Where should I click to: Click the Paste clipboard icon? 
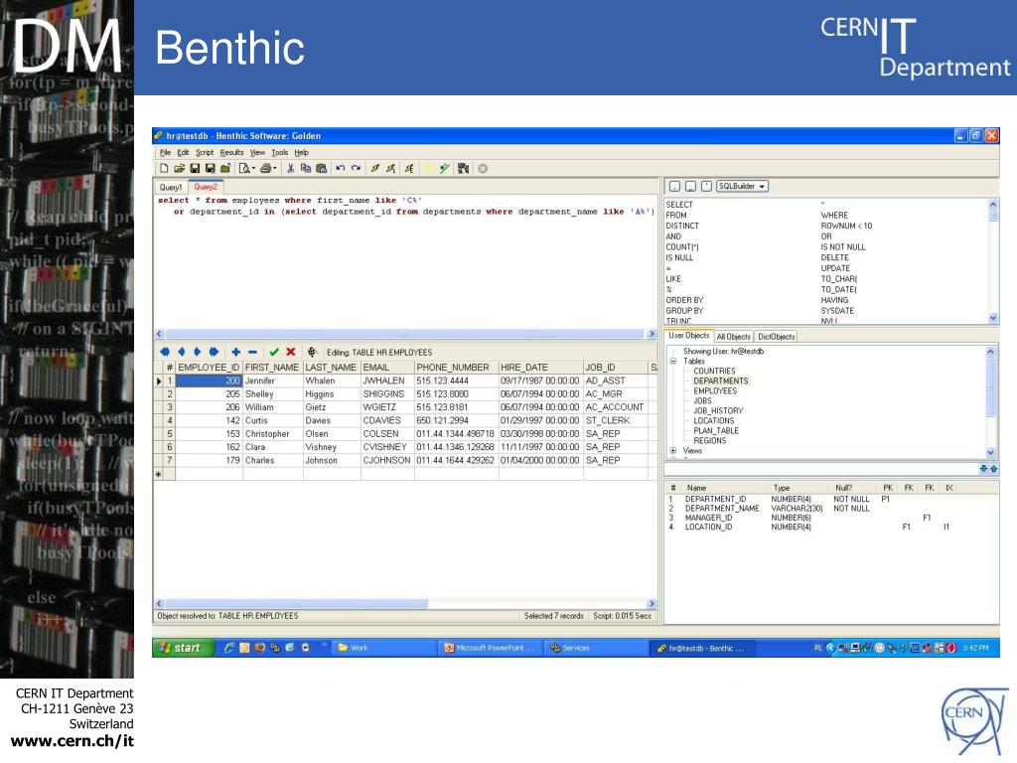point(321,169)
